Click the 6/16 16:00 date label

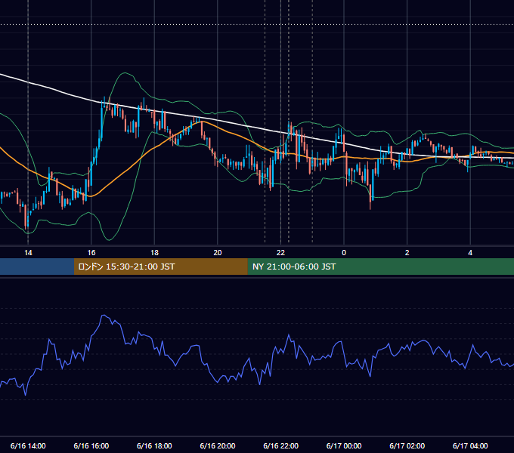(x=91, y=445)
